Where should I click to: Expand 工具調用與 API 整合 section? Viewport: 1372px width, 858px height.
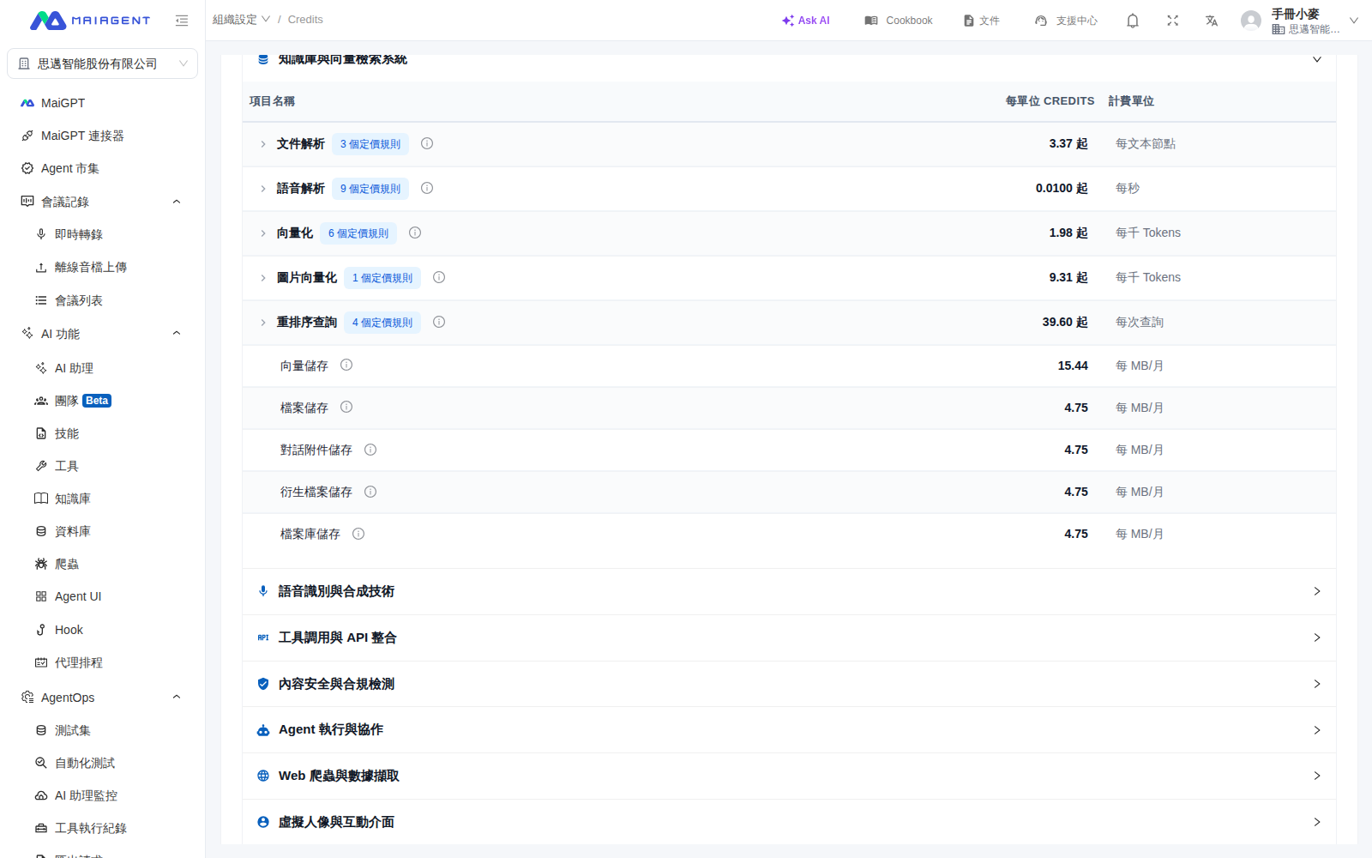(x=789, y=637)
